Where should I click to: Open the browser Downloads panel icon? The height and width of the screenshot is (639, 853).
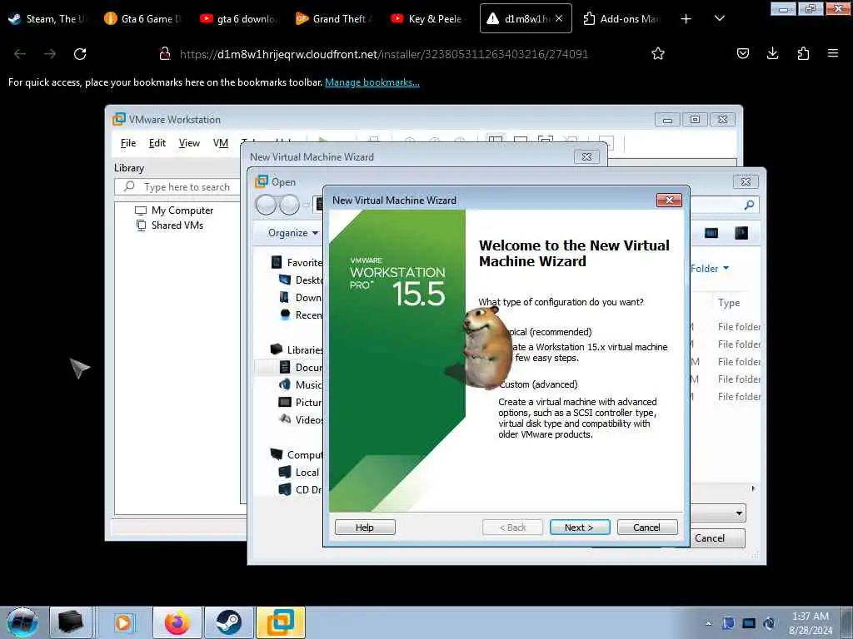click(x=772, y=53)
